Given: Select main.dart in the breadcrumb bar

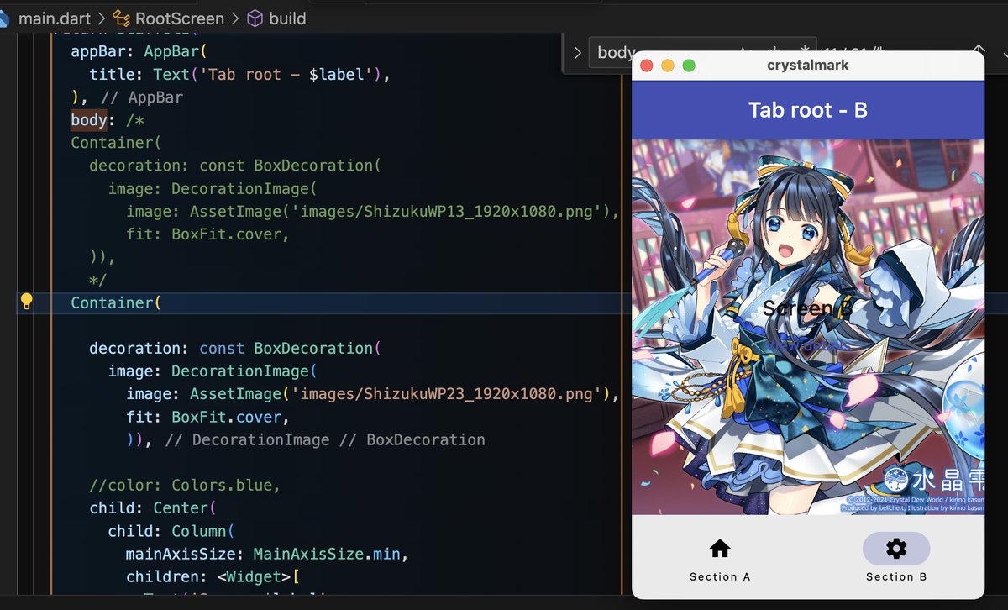Looking at the screenshot, I should (x=56, y=17).
